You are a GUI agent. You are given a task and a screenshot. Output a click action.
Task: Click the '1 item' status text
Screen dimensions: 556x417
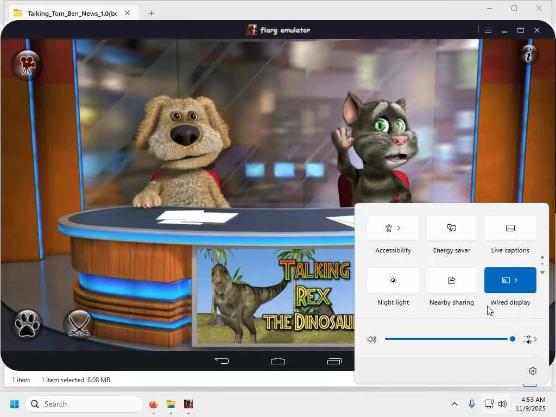[21, 380]
